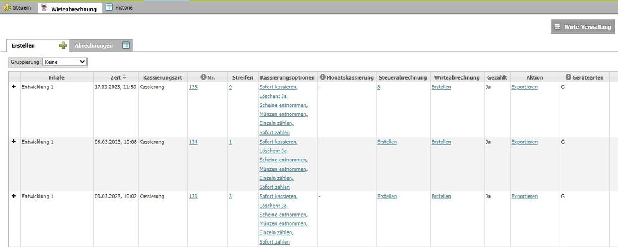
Task: Click Steuerabrechnung Erstellen in row 134
Action: click(387, 142)
